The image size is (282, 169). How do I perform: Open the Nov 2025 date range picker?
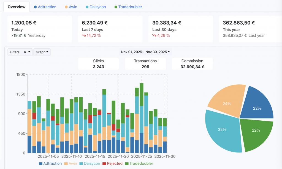(x=145, y=52)
